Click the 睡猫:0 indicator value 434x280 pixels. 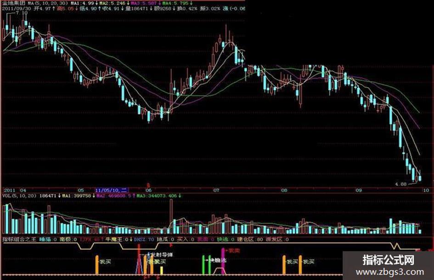click(48, 239)
